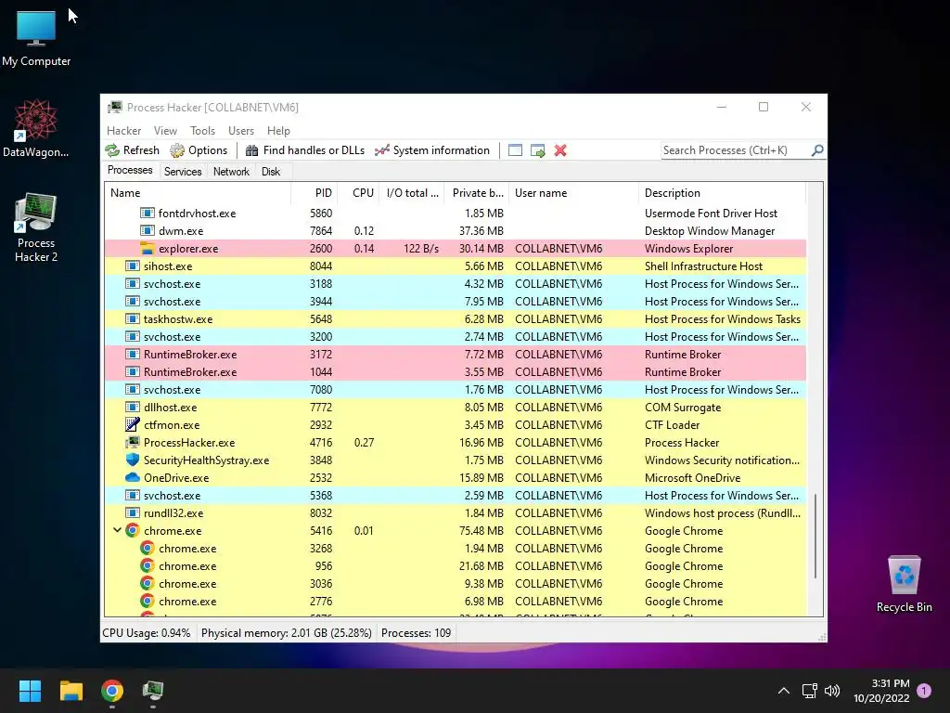Open Google Chrome from the taskbar
Viewport: 950px width, 713px height.
click(x=112, y=691)
